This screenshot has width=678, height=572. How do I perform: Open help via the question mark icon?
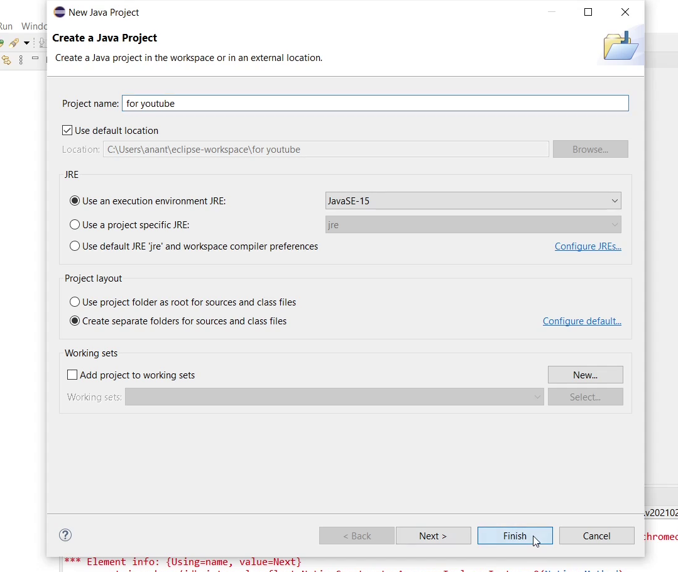point(65,536)
